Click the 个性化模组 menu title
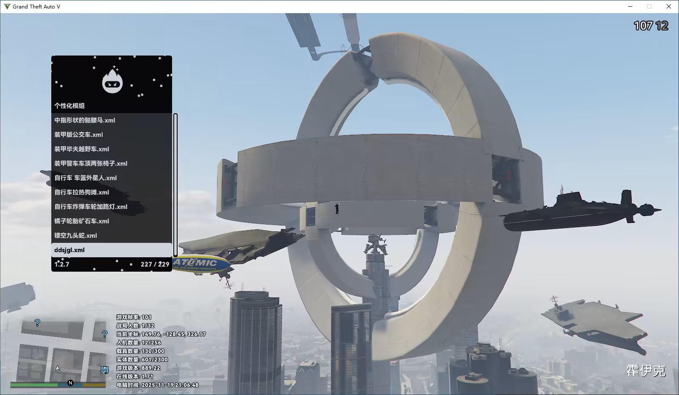Screen dimensions: 679x395 tap(70, 106)
